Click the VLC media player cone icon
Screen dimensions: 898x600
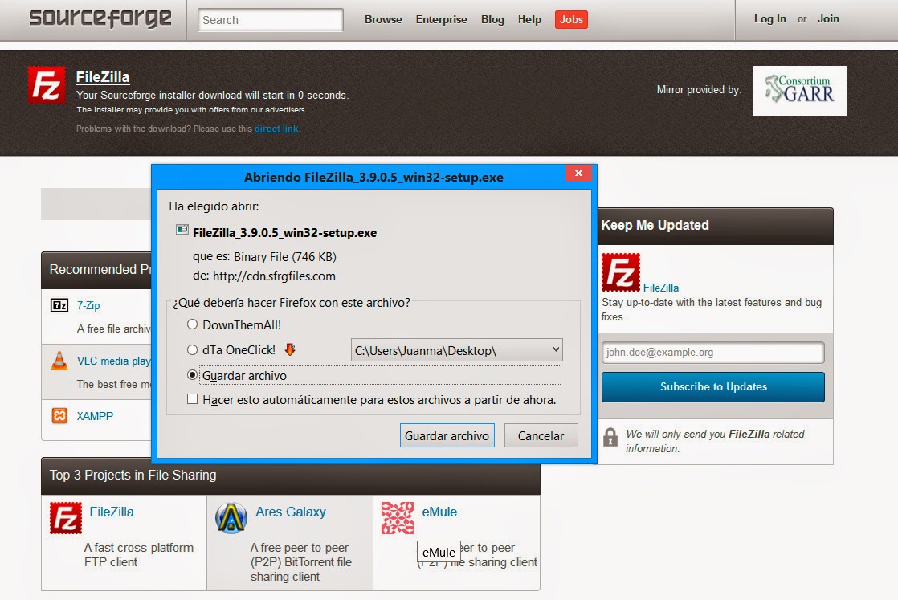[59, 361]
